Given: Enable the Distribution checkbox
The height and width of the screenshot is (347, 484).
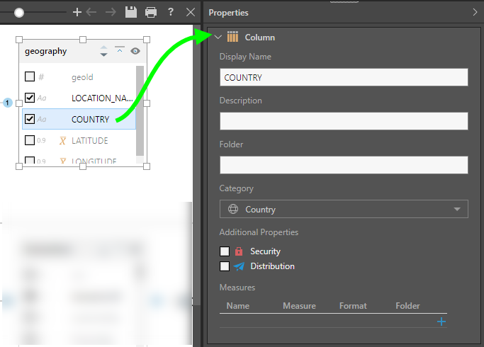Looking at the screenshot, I should [225, 266].
